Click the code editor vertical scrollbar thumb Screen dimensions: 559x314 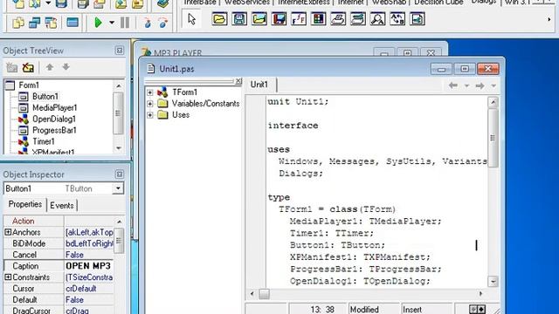point(493,138)
